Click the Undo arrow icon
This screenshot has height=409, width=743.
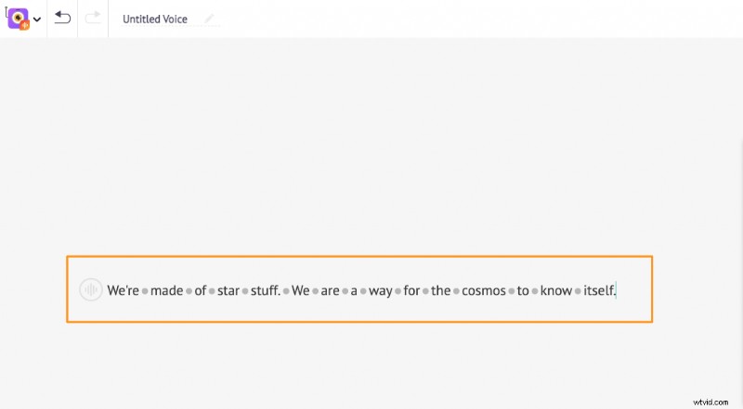tap(62, 18)
